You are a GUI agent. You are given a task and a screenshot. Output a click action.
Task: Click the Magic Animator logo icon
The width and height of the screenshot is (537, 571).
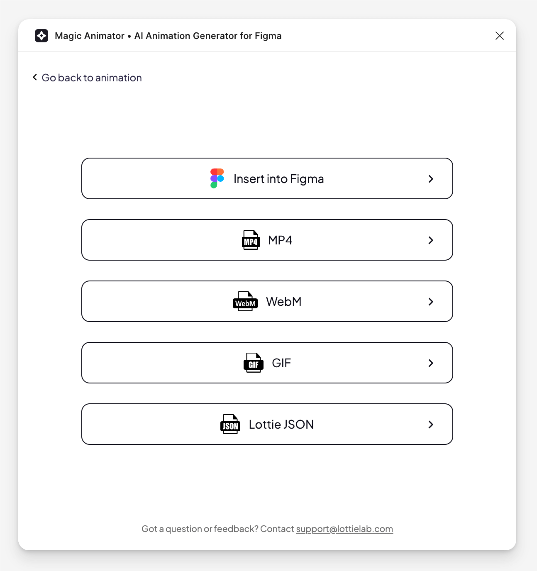point(41,36)
